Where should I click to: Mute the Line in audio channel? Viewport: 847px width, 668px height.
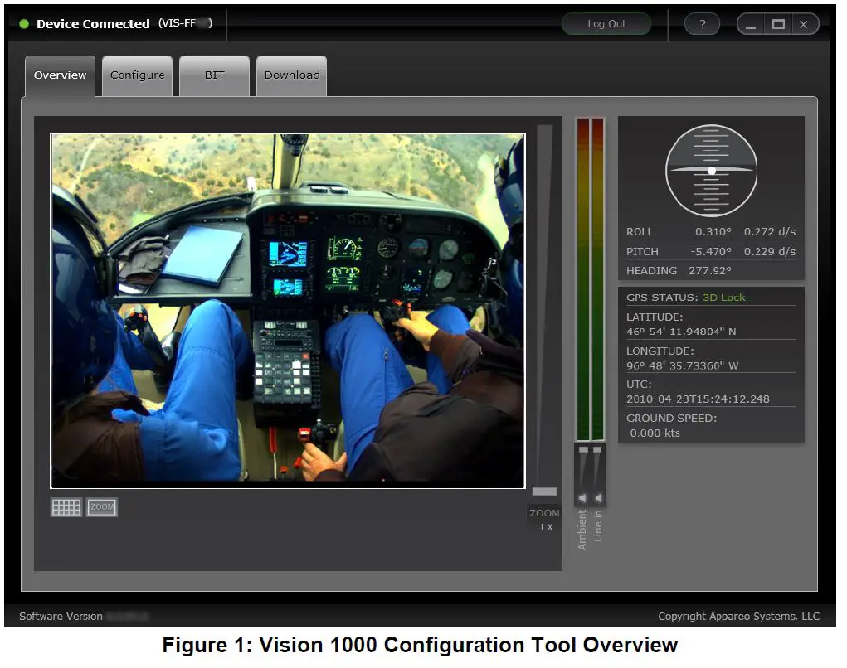(596, 498)
